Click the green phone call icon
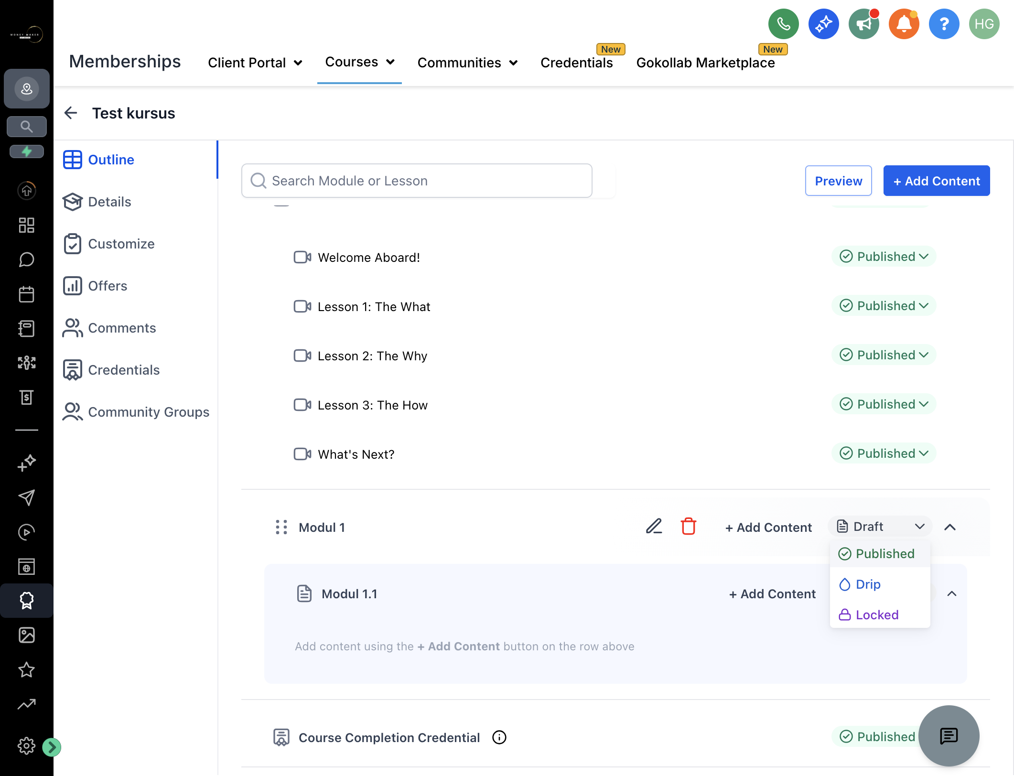1014x776 pixels. pyautogui.click(x=783, y=24)
